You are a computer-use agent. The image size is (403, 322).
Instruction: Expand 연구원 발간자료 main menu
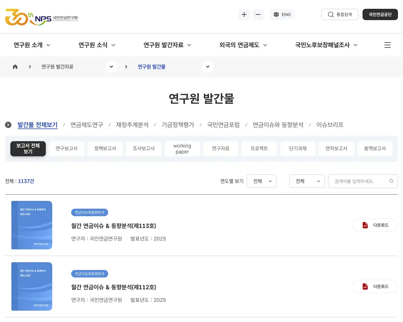coord(167,45)
